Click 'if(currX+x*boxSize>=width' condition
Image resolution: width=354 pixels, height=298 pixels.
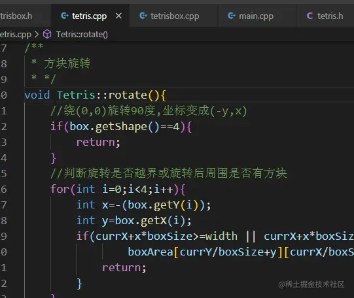157,236
